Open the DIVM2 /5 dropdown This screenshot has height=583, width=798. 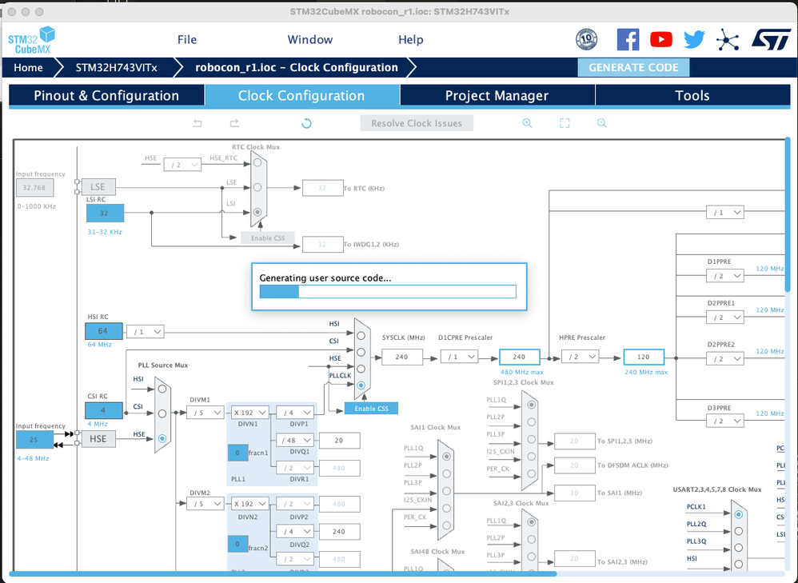(205, 504)
